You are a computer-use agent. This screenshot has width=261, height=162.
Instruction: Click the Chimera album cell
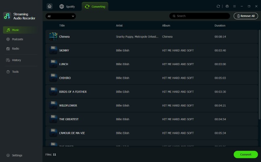(167, 37)
